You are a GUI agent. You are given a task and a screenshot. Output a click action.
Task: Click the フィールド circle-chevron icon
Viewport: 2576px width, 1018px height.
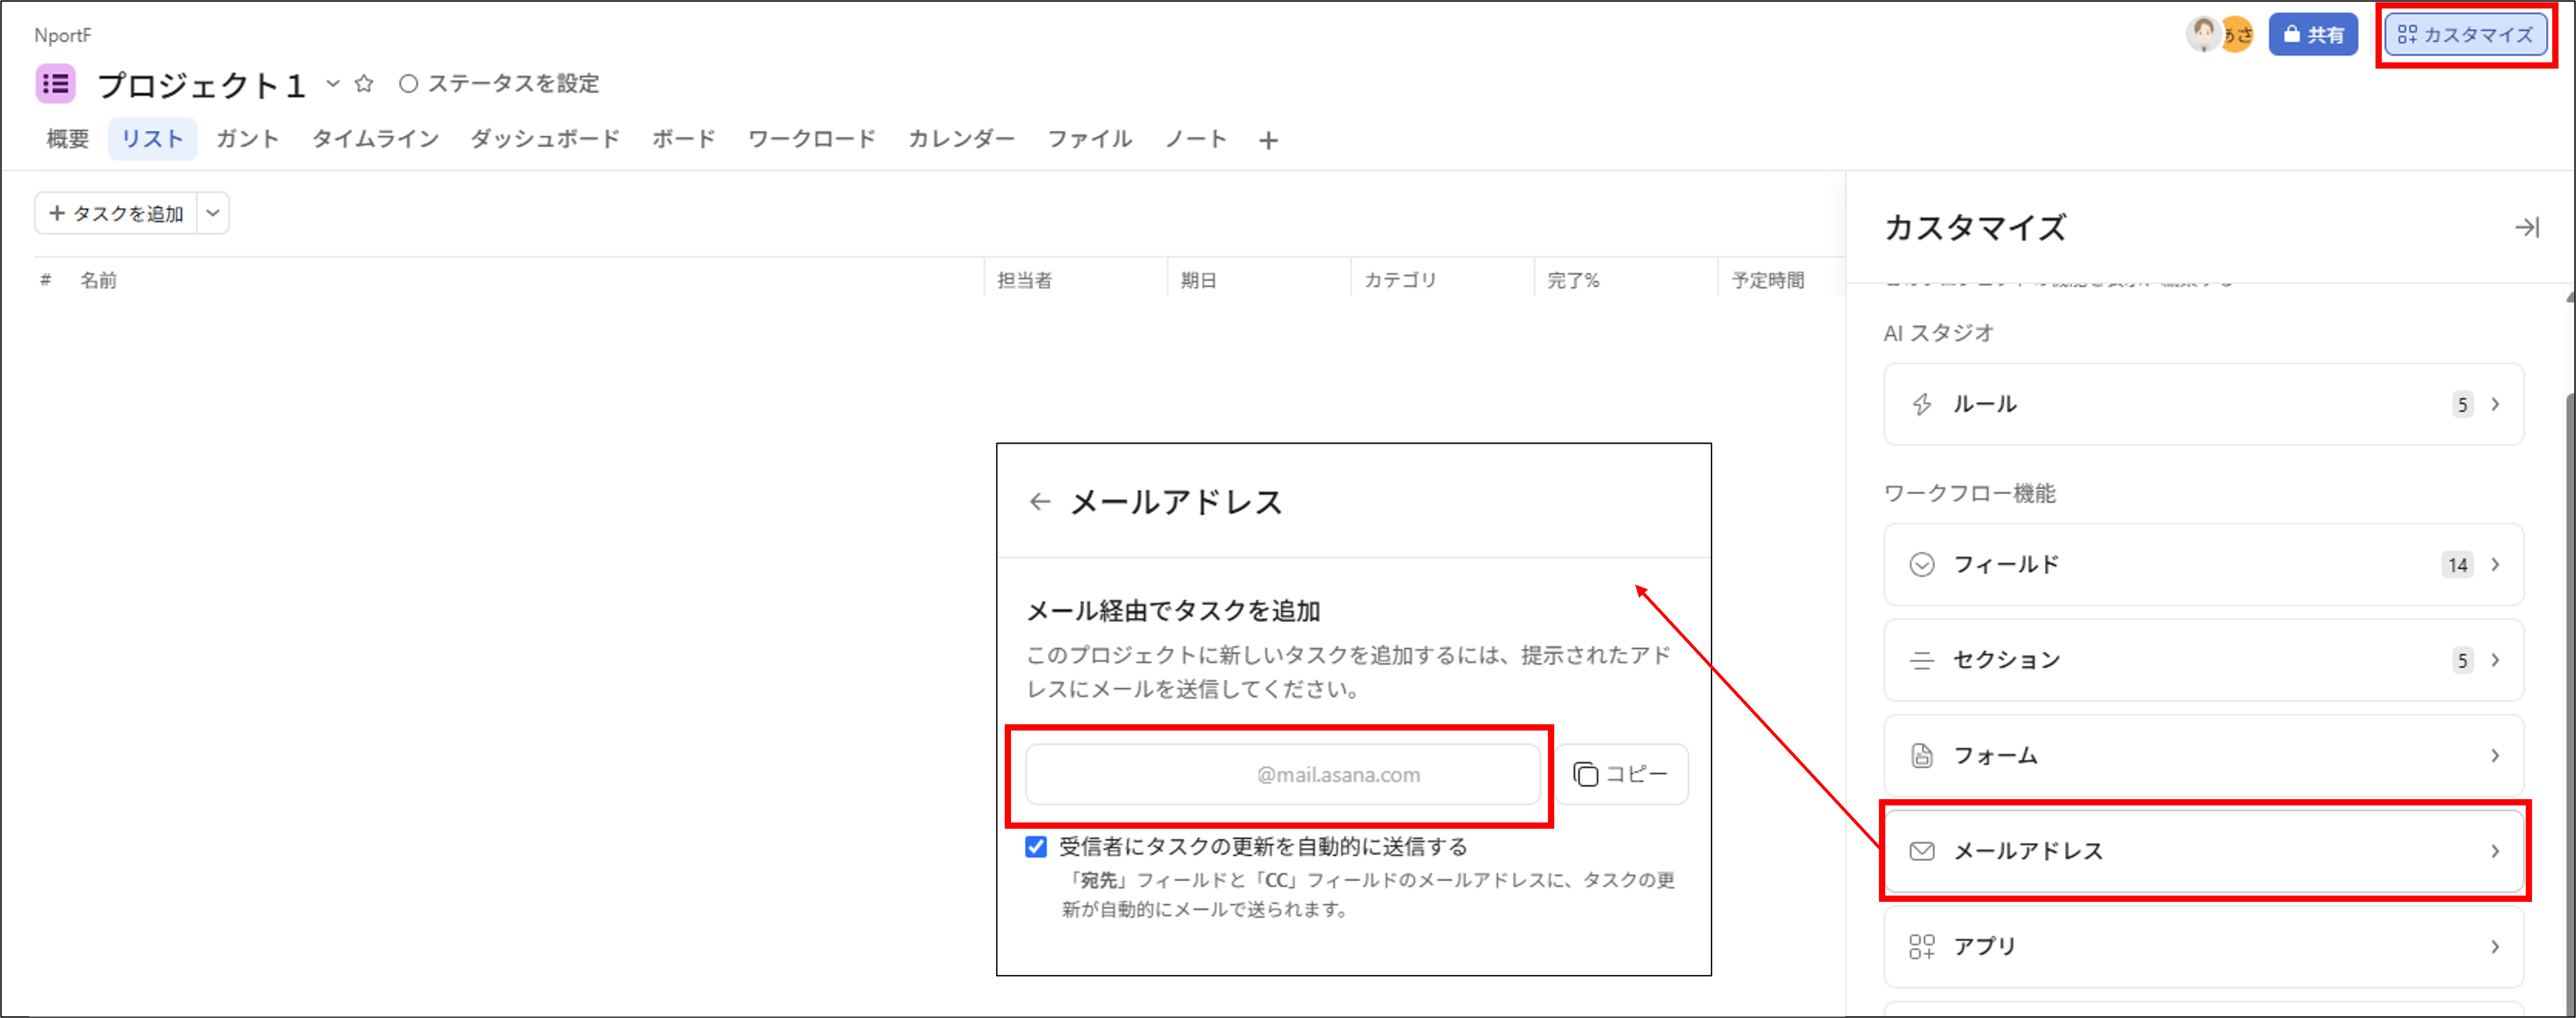[1921, 564]
